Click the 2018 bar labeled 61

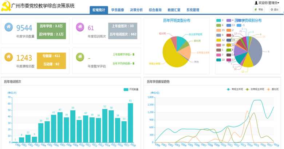click(x=130, y=122)
